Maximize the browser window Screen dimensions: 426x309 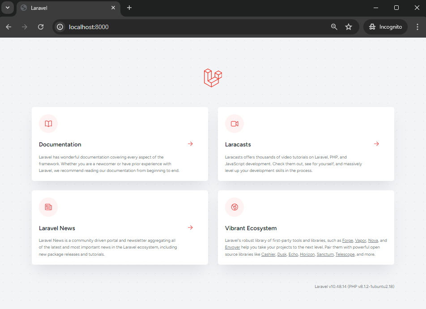(x=396, y=8)
